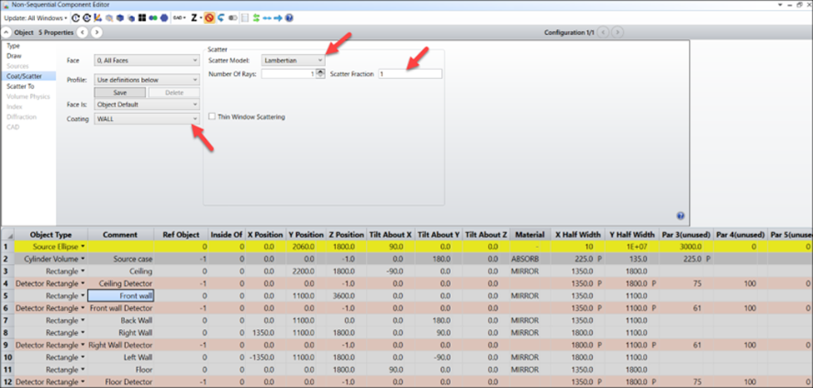Screen dimensions: 813x388
Task: Click the help icon in properties panel
Action: pos(680,216)
